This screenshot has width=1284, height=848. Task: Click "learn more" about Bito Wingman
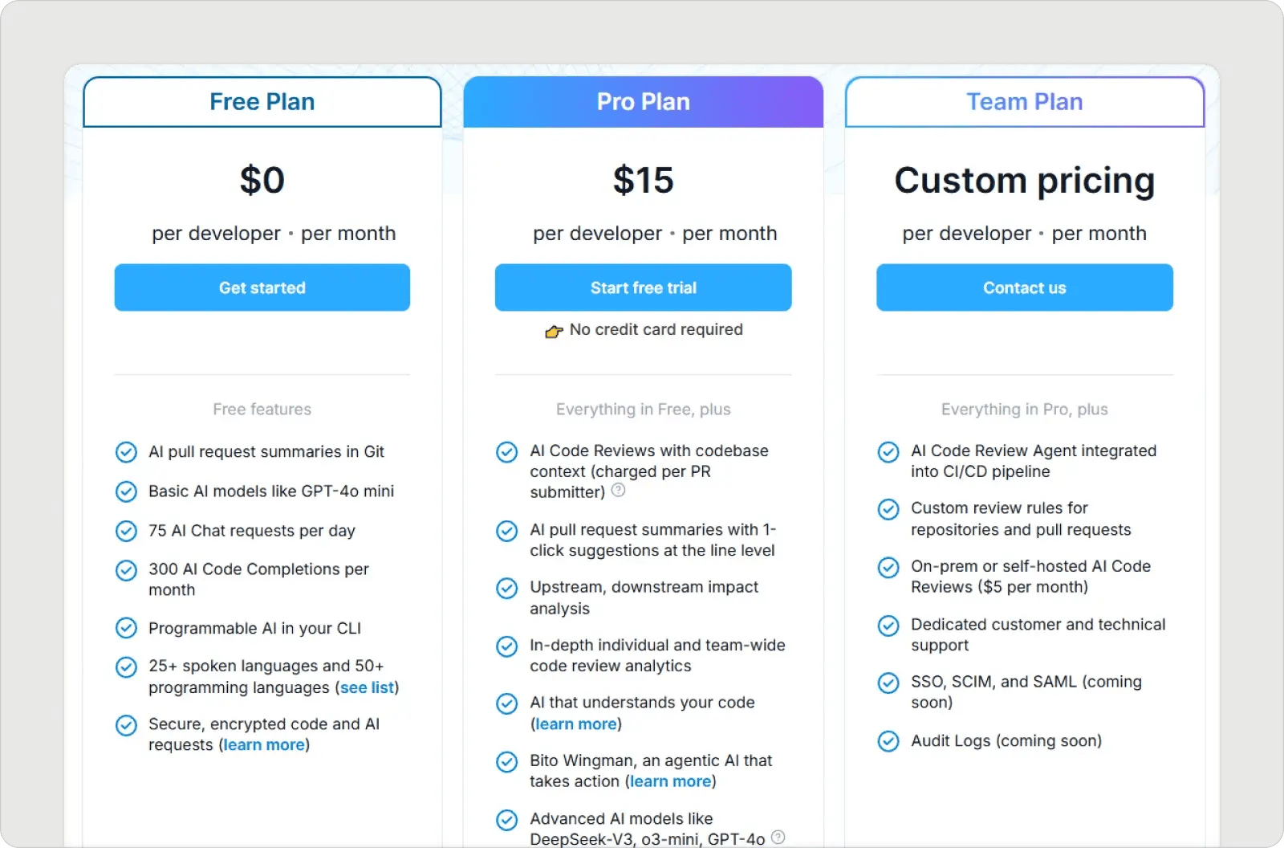[669, 781]
